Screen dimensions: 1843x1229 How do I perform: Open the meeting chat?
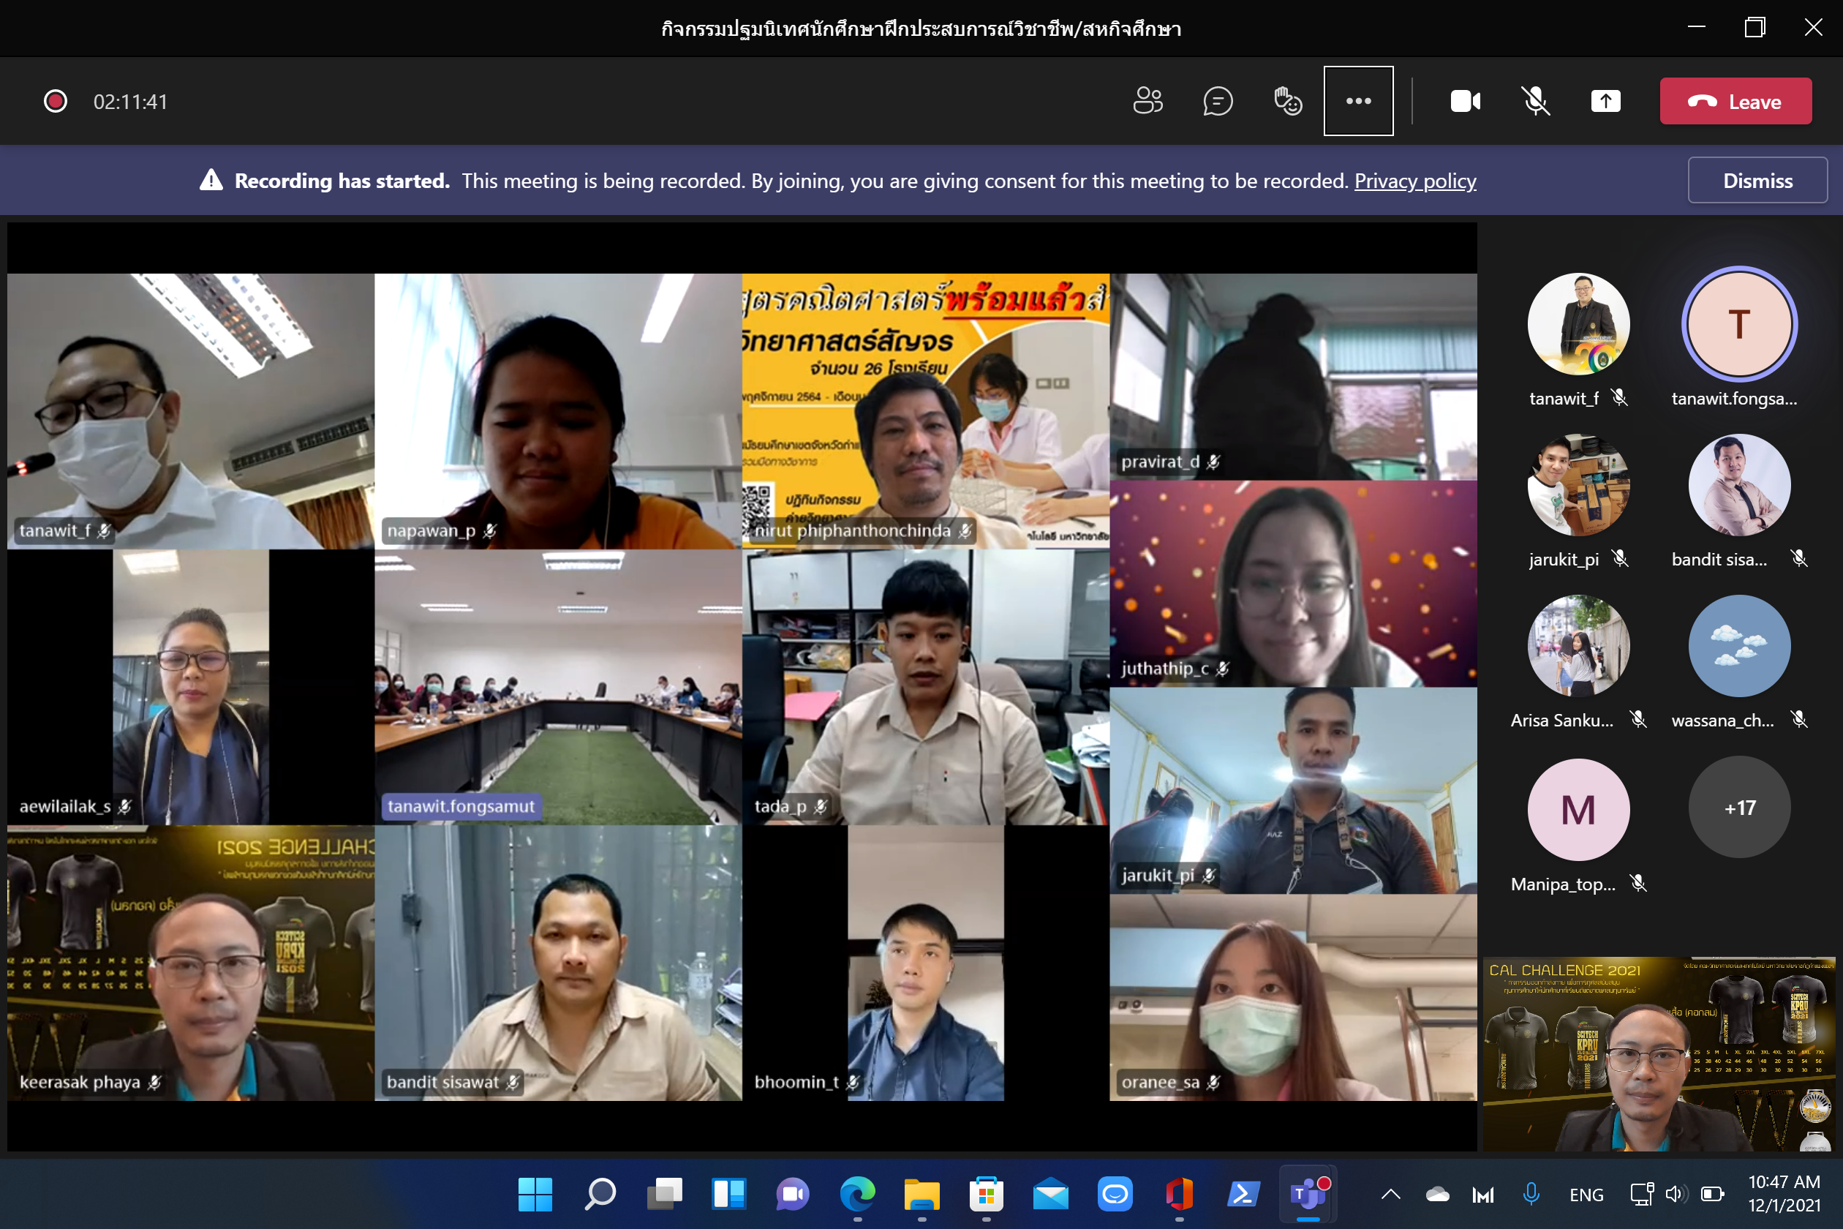1218,101
